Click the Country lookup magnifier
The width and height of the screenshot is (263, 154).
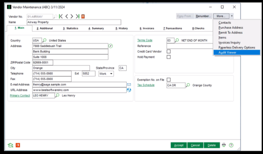pyautogui.click(x=44, y=40)
